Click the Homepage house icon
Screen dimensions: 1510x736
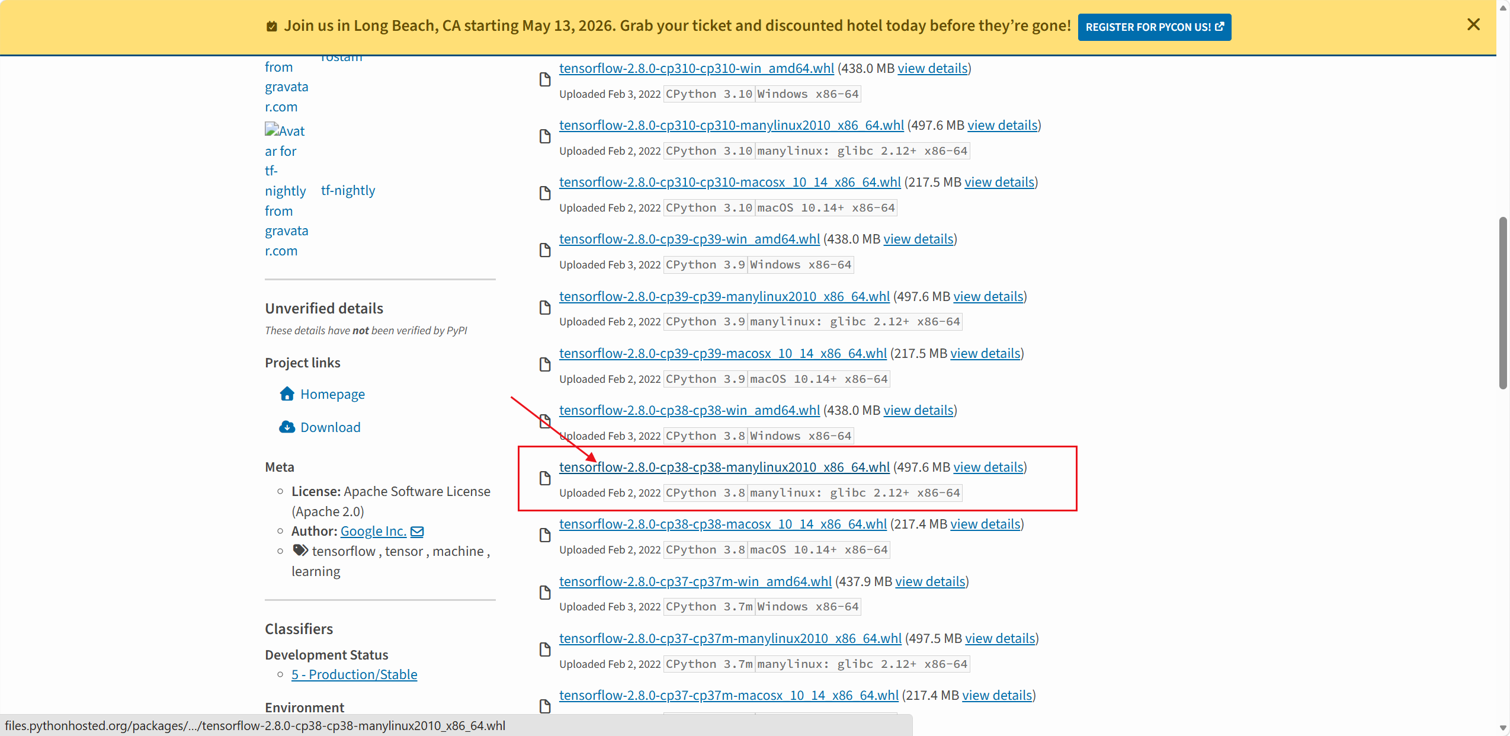pos(287,393)
